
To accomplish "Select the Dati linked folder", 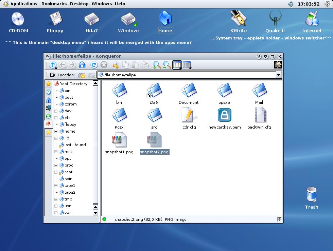I will pos(154,94).
